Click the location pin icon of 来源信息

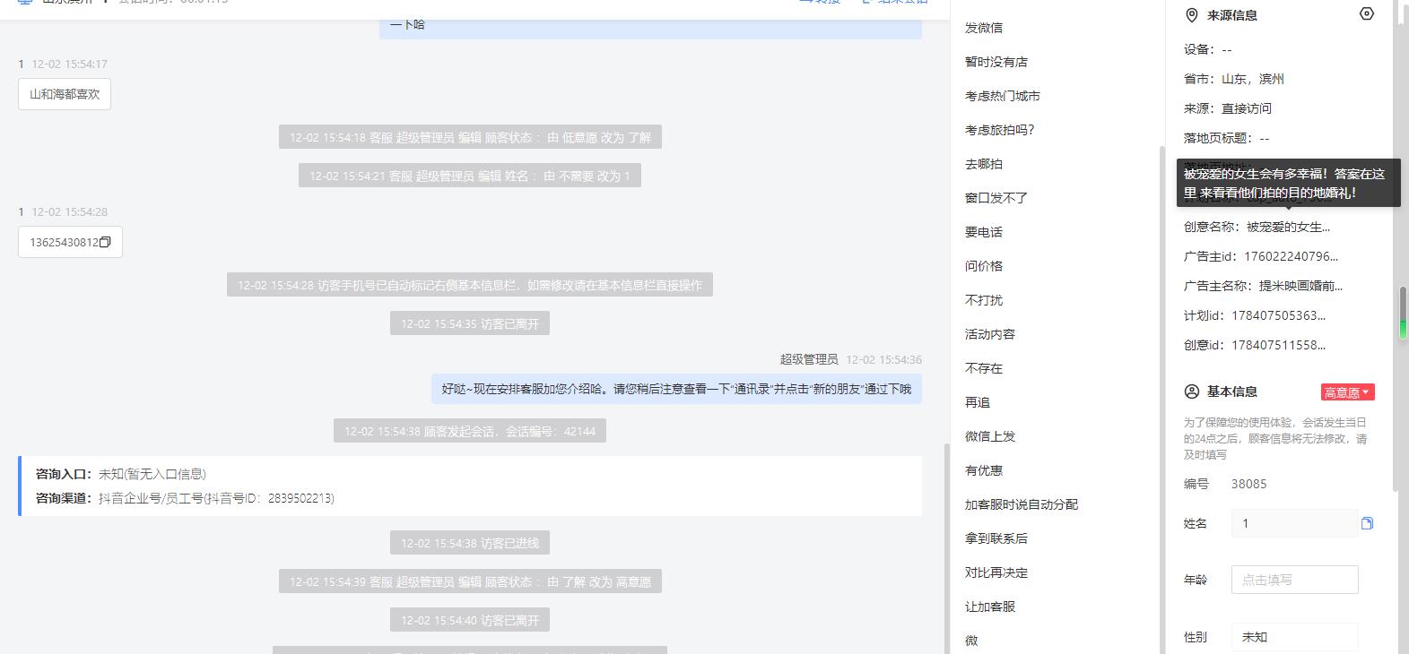[x=1192, y=15]
